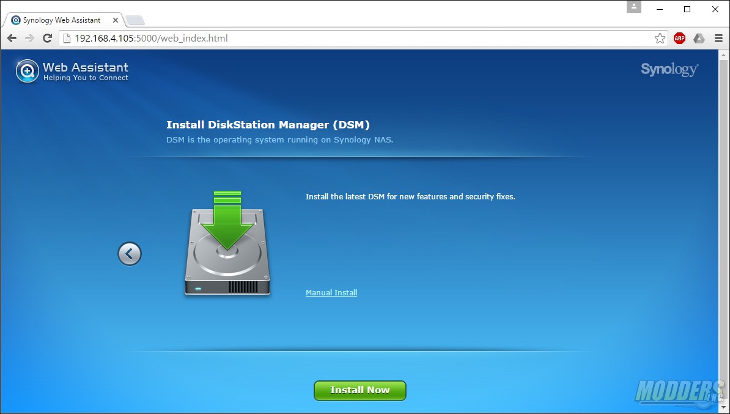The image size is (730, 414).
Task: Click the page info icon in the address bar
Action: click(67, 38)
